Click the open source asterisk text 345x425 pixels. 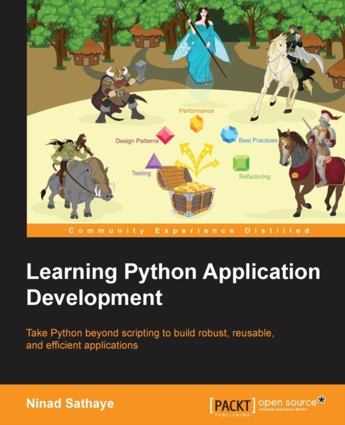click(x=292, y=403)
